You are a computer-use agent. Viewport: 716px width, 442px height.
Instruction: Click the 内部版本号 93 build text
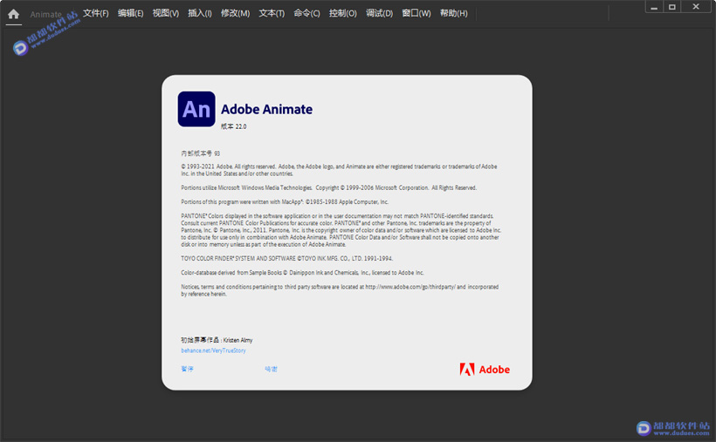pyautogui.click(x=201, y=153)
